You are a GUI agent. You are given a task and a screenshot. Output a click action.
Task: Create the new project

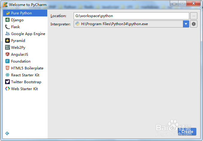click(187, 132)
